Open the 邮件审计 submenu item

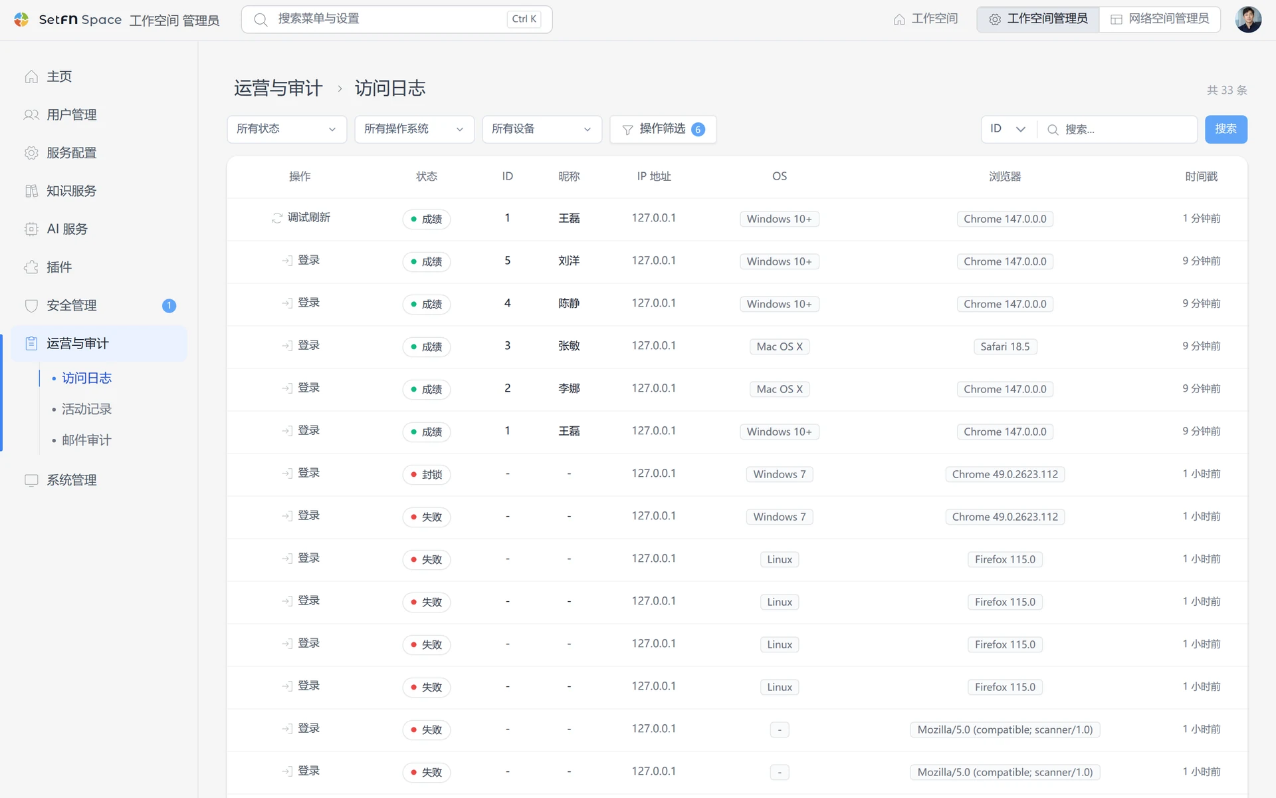pos(86,440)
